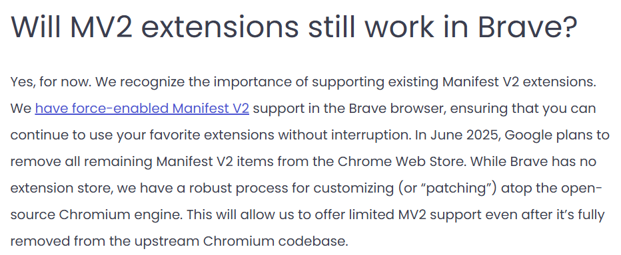Click the word 'Brave?' in the heading
Viewport: 621px width, 255px height.
tap(528, 27)
